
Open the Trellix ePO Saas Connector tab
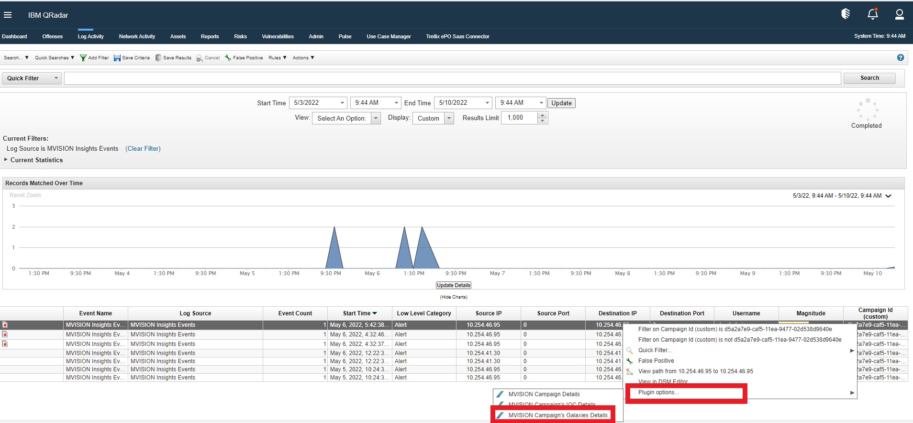point(457,36)
